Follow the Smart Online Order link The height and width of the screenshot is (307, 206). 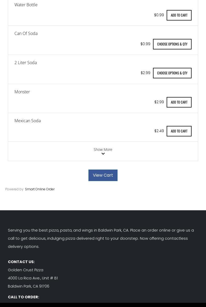40,189
